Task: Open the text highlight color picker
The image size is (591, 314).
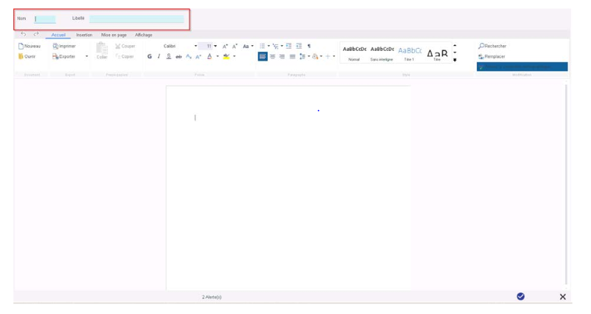Action: 234,56
